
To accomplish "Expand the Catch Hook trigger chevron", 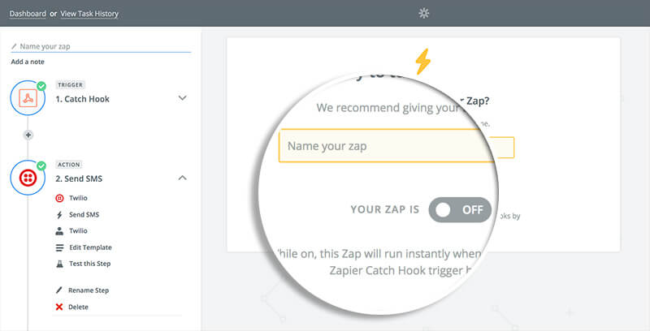I will [x=182, y=98].
